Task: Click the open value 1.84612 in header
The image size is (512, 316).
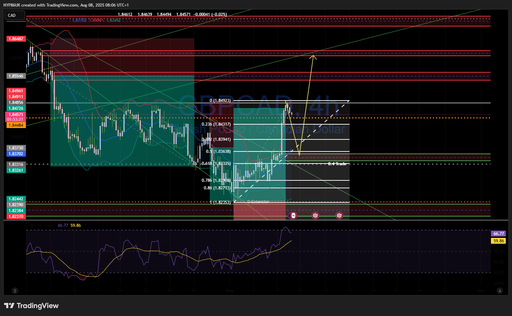Action: (x=125, y=14)
